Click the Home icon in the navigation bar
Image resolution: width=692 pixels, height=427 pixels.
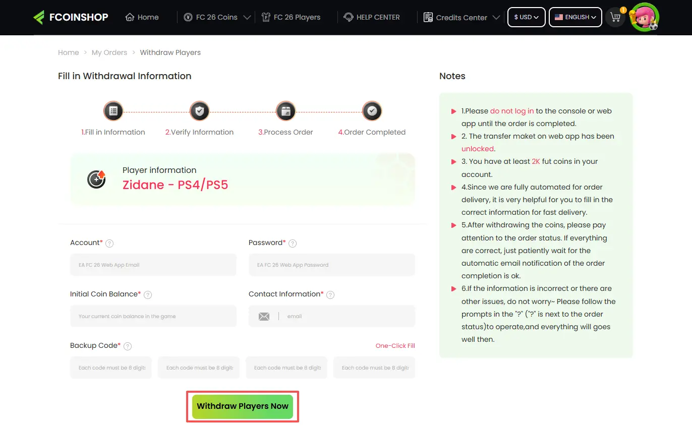tap(128, 17)
